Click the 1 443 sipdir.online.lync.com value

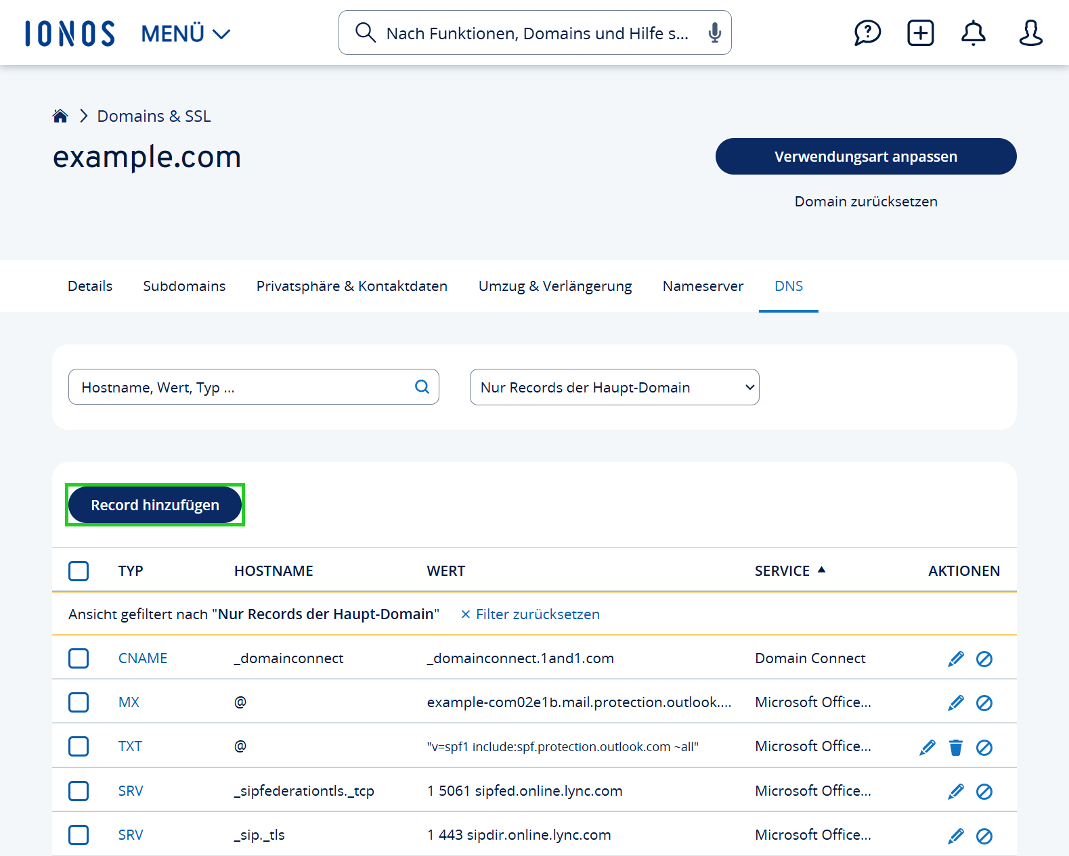pos(519,834)
